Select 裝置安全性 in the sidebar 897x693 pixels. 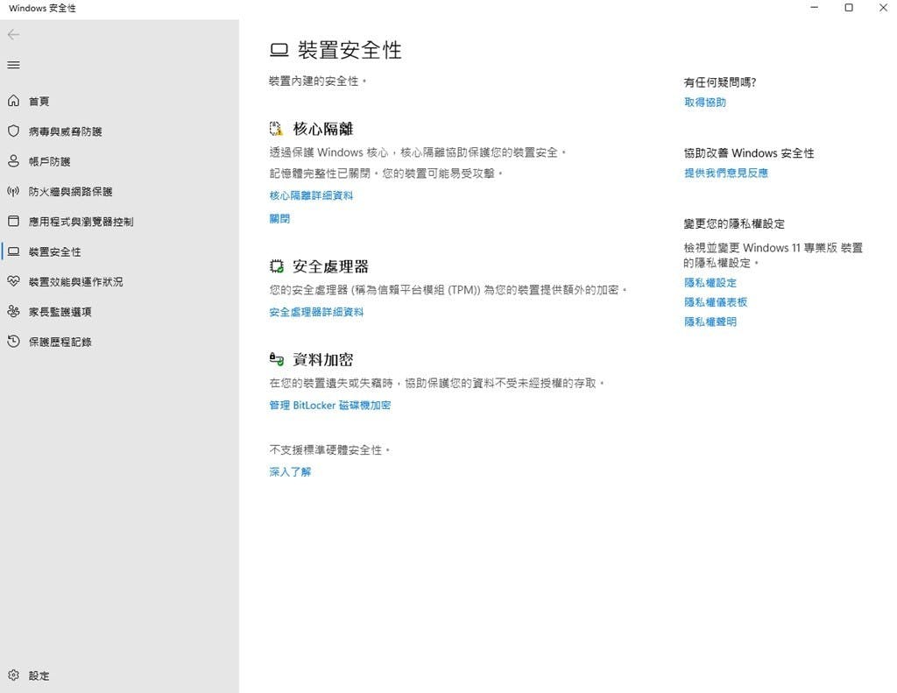(54, 251)
